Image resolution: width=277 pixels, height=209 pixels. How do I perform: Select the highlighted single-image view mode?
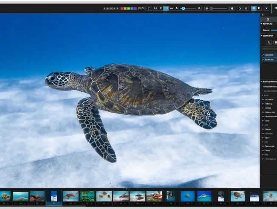pos(254,8)
